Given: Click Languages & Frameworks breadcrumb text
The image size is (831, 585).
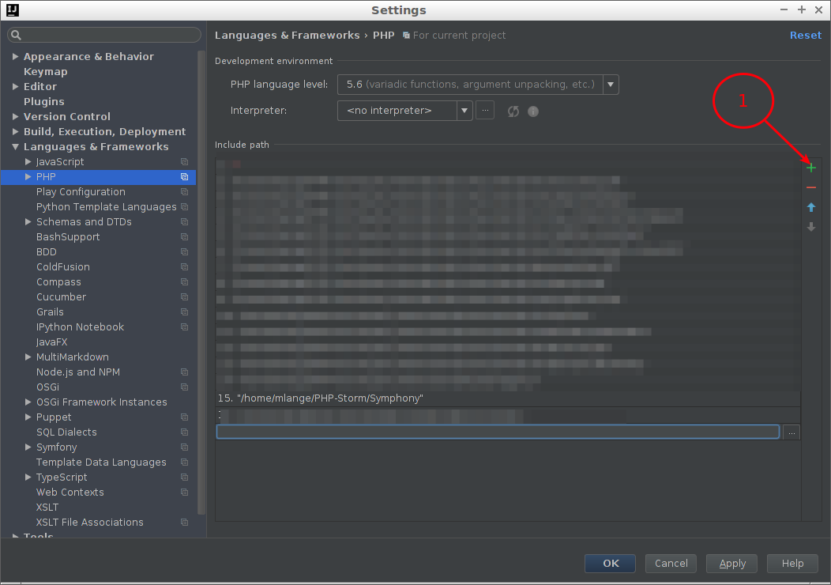Looking at the screenshot, I should [x=288, y=35].
